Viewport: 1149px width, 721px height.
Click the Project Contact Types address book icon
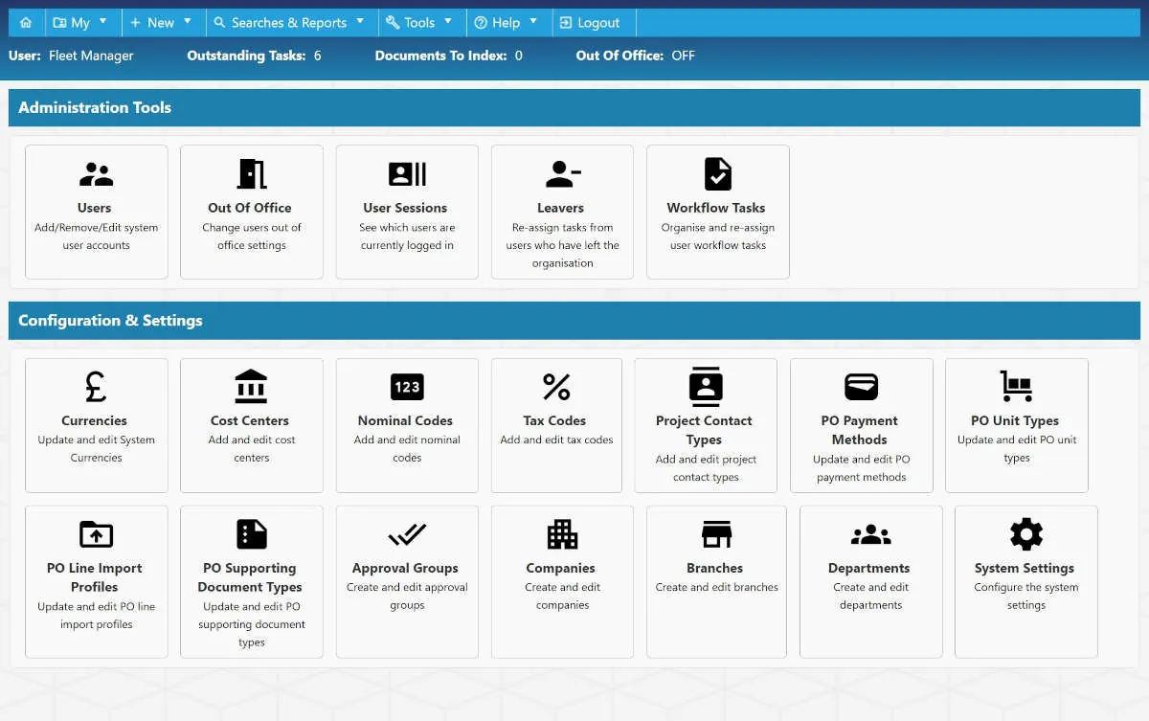point(706,387)
